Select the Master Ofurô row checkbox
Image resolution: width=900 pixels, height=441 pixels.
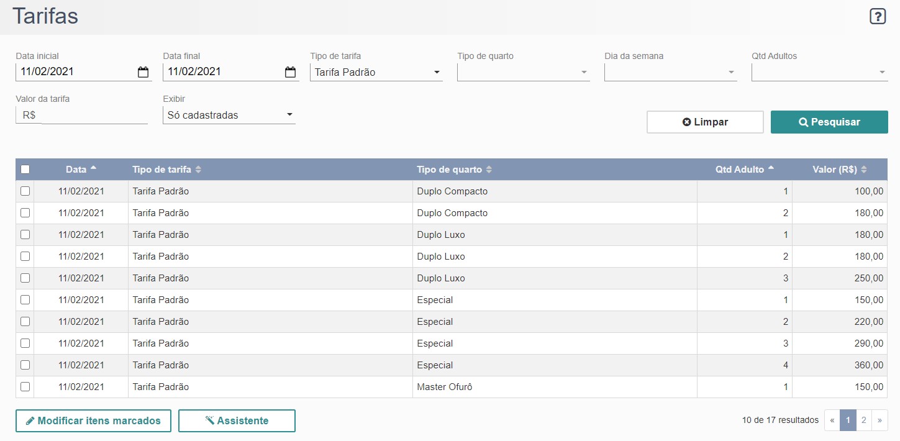(x=25, y=386)
